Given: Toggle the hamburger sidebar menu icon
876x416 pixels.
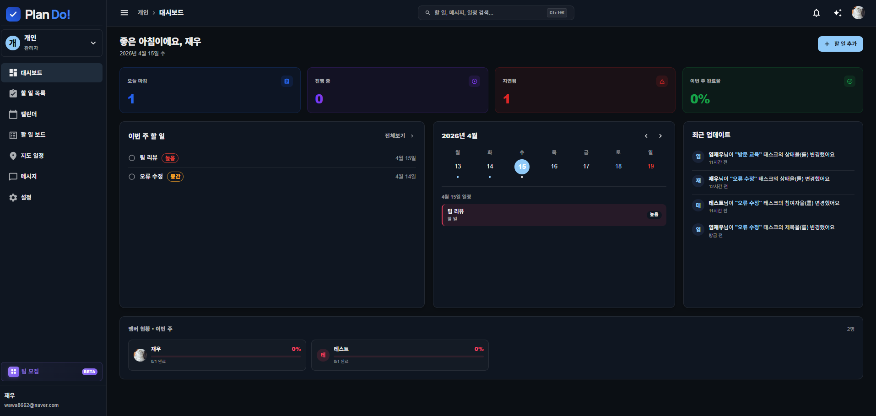Looking at the screenshot, I should tap(124, 13).
